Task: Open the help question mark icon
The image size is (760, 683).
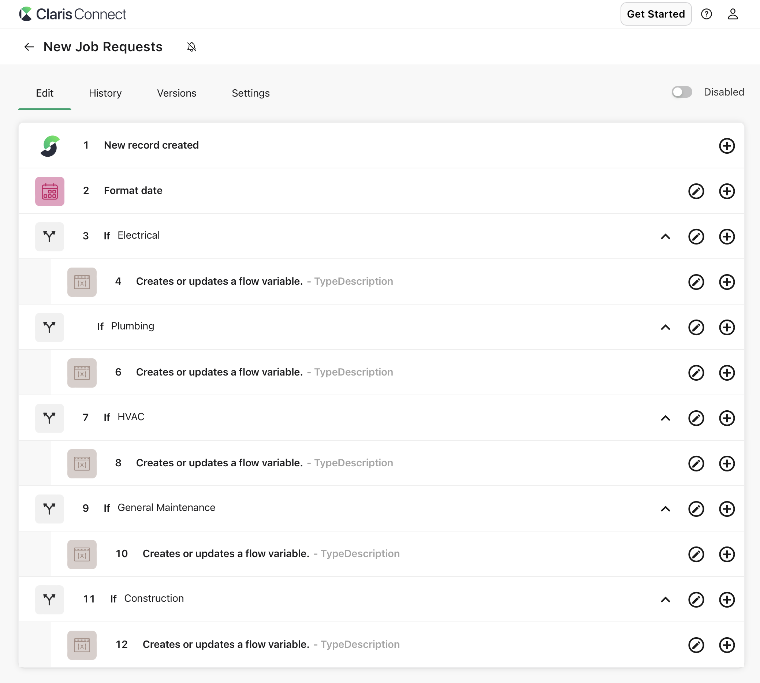Action: 707,14
